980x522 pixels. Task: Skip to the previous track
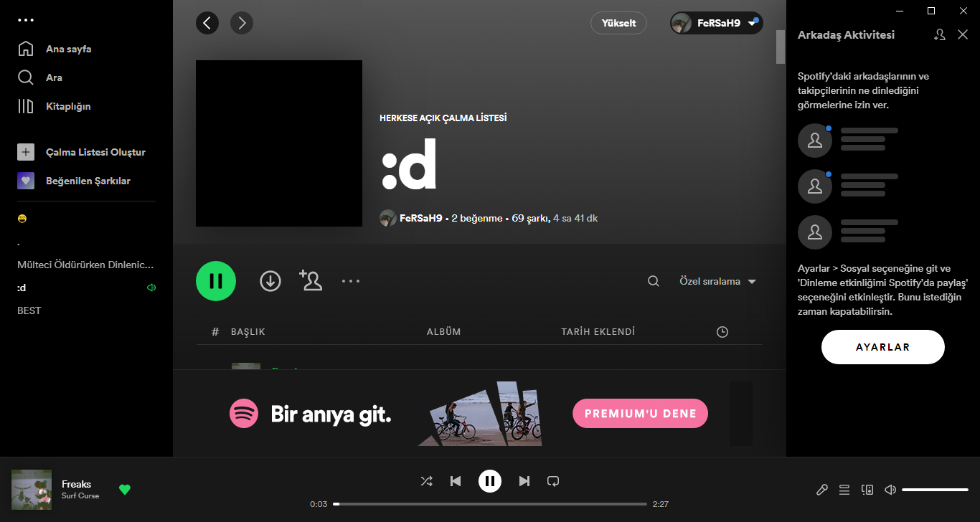click(456, 481)
